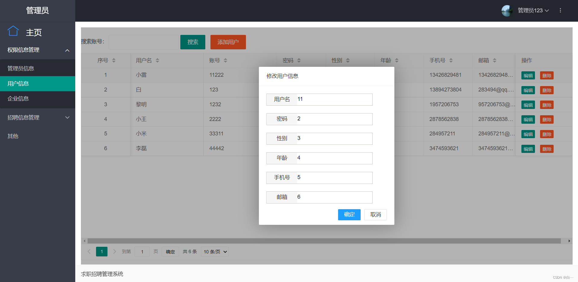
Task: Click the page number jump input
Action: 142,252
